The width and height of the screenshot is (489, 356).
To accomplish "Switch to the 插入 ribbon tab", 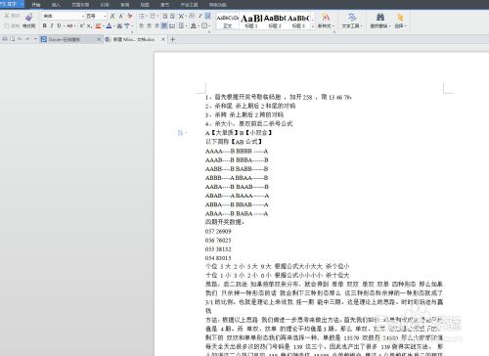I will point(56,5).
